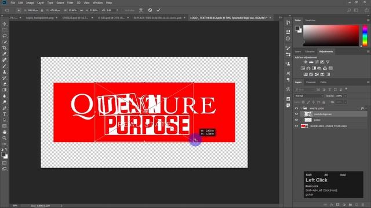This screenshot has width=371, height=208.
Task: Add a Levels adjustment
Action: click(x=311, y=62)
